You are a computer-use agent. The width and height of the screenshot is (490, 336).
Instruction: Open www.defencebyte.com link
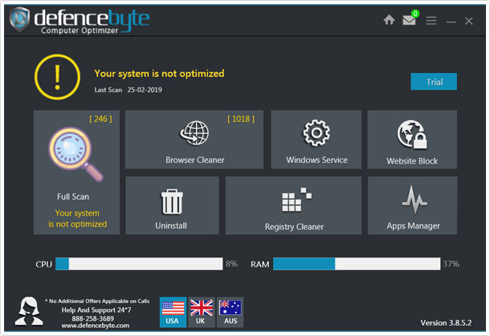click(x=96, y=326)
